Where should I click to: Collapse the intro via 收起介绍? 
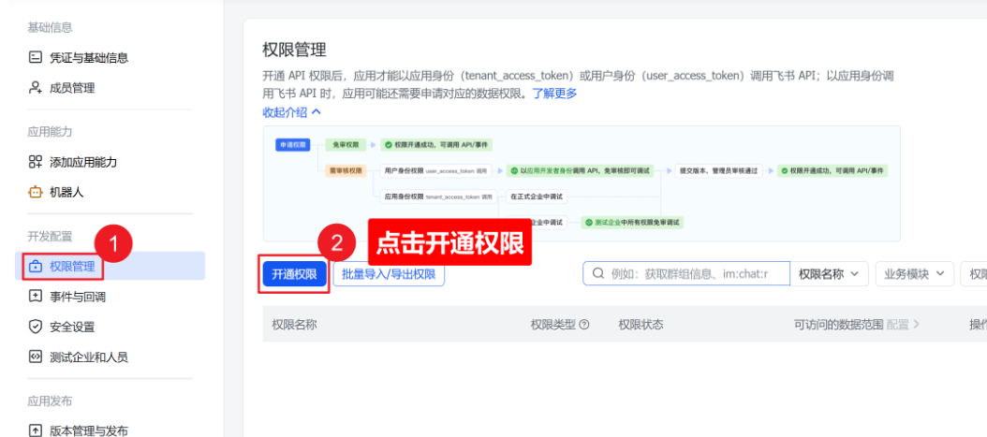pyautogui.click(x=292, y=111)
